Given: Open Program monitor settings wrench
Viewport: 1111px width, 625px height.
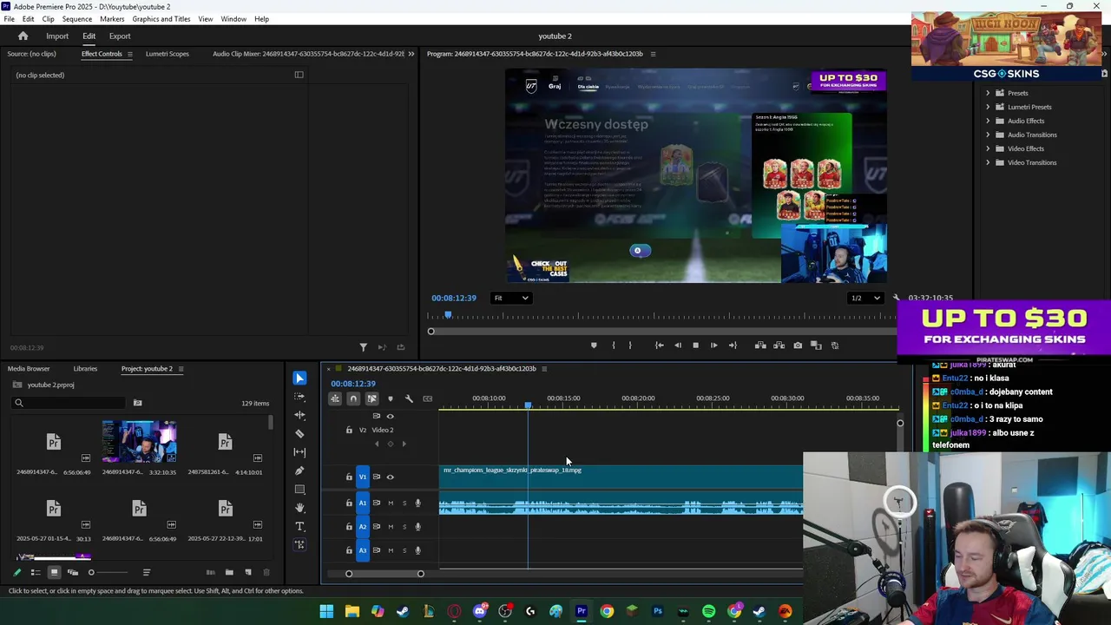Looking at the screenshot, I should [897, 298].
